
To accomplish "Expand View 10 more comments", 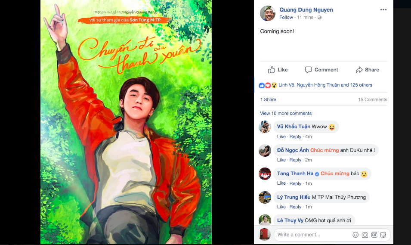I will pyautogui.click(x=286, y=113).
